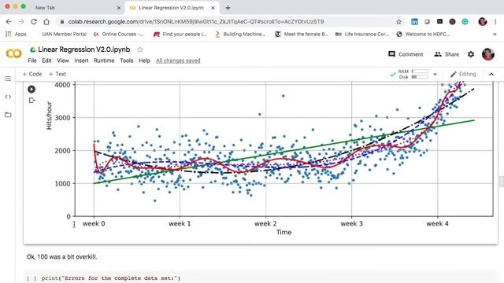Show more bookmarks with the chevron
This screenshot has width=504, height=283.
click(495, 34)
